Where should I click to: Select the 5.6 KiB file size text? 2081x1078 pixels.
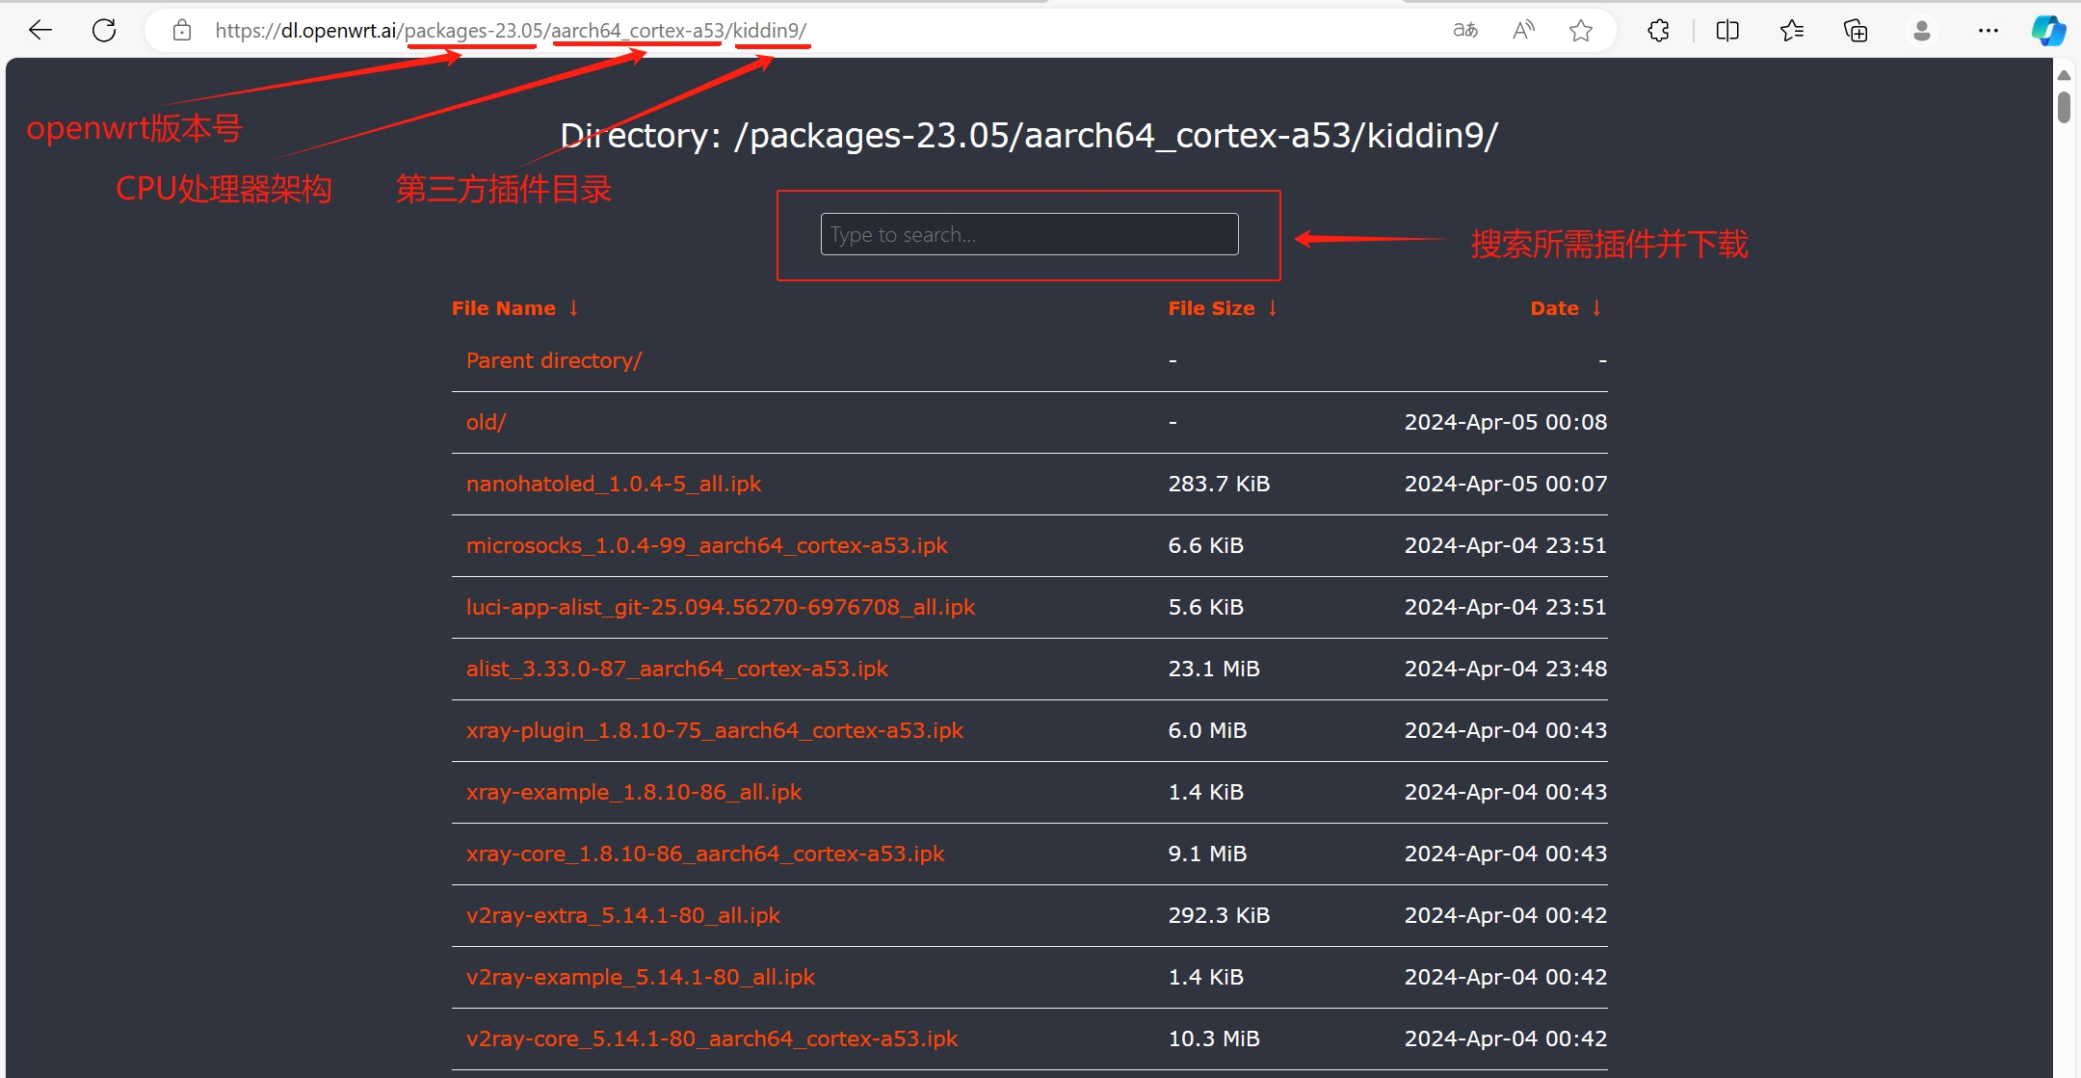point(1206,607)
